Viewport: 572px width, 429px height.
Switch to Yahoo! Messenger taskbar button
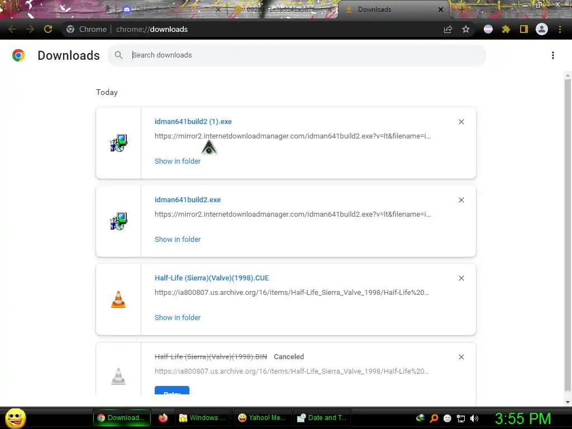pyautogui.click(x=263, y=418)
